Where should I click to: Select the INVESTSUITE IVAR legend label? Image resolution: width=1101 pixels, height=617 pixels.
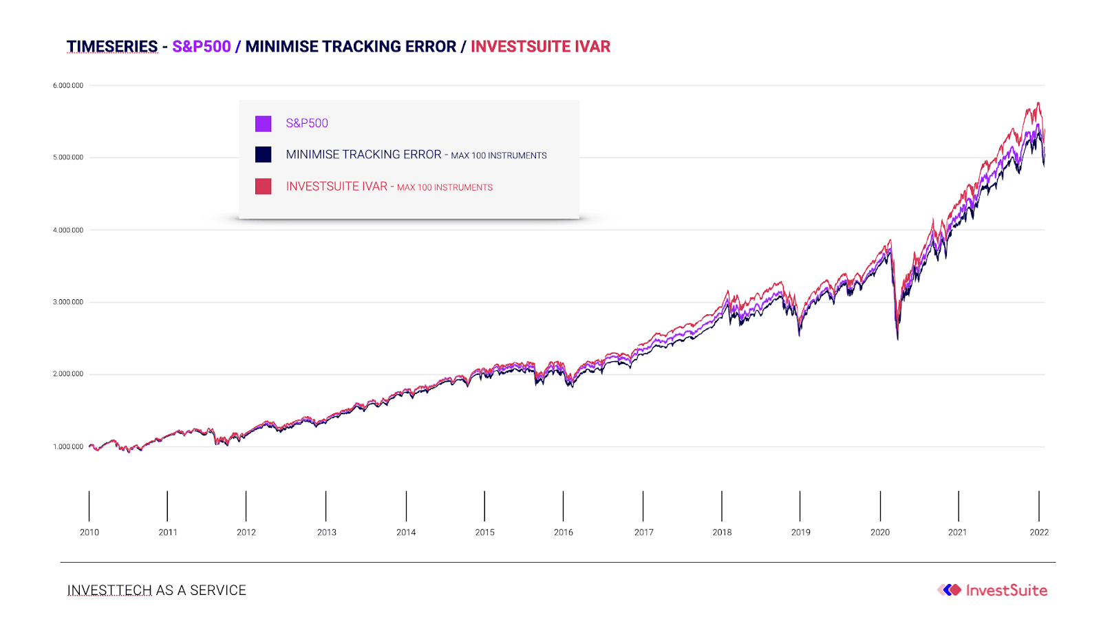coord(336,186)
